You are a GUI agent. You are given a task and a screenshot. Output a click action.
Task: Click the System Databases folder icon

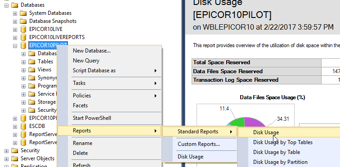[23, 13]
